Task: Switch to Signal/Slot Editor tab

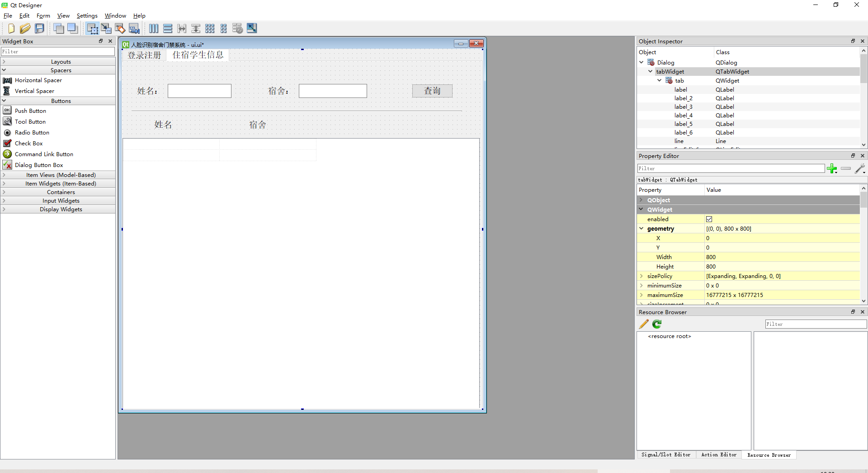Action: coord(666,455)
